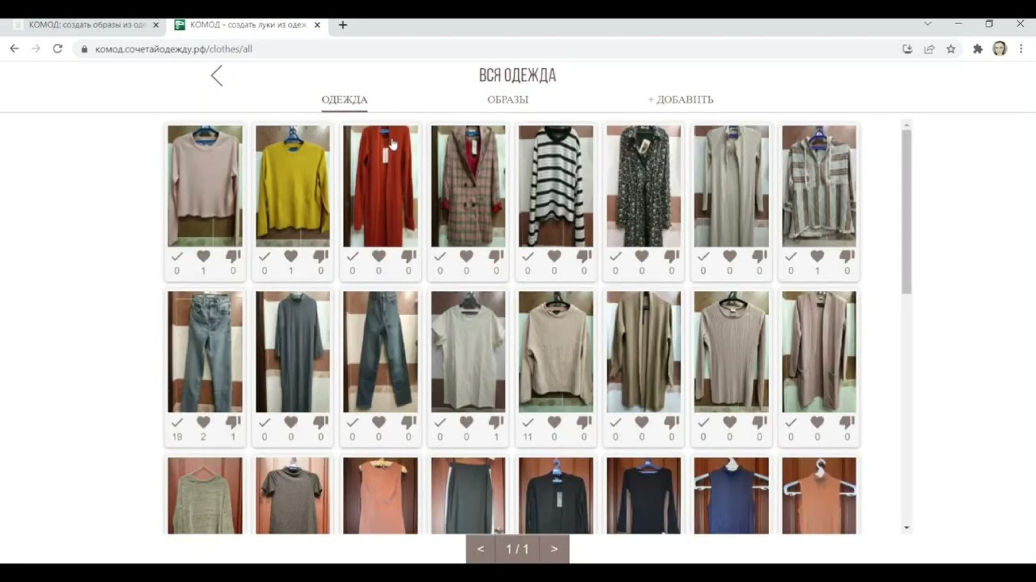Image resolution: width=1036 pixels, height=582 pixels.
Task: Open the red long cardigan photo
Action: tap(380, 186)
